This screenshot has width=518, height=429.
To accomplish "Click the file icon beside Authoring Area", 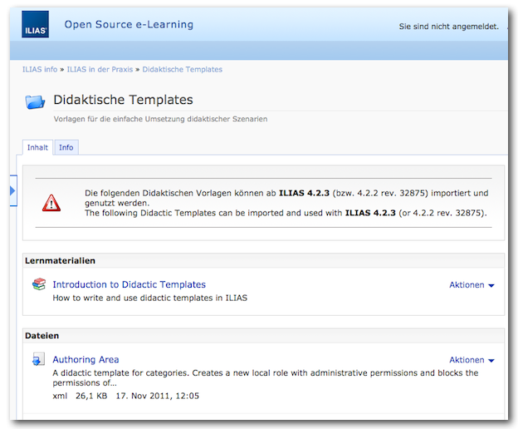I will [38, 360].
